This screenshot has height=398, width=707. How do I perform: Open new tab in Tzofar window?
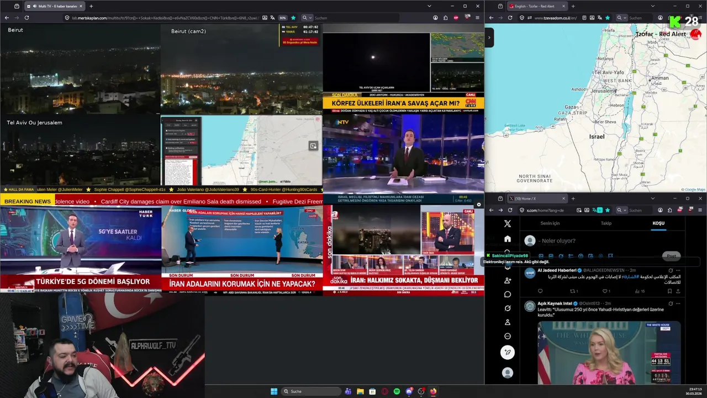573,6
